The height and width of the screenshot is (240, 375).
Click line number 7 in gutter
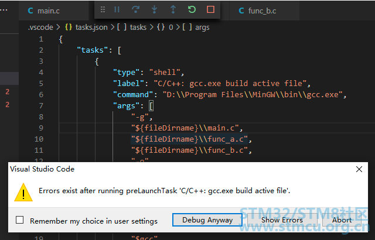tap(40, 106)
